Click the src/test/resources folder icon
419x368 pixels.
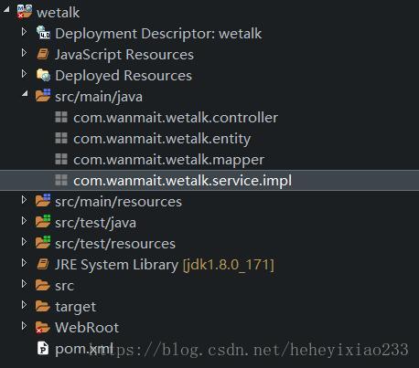(x=43, y=242)
